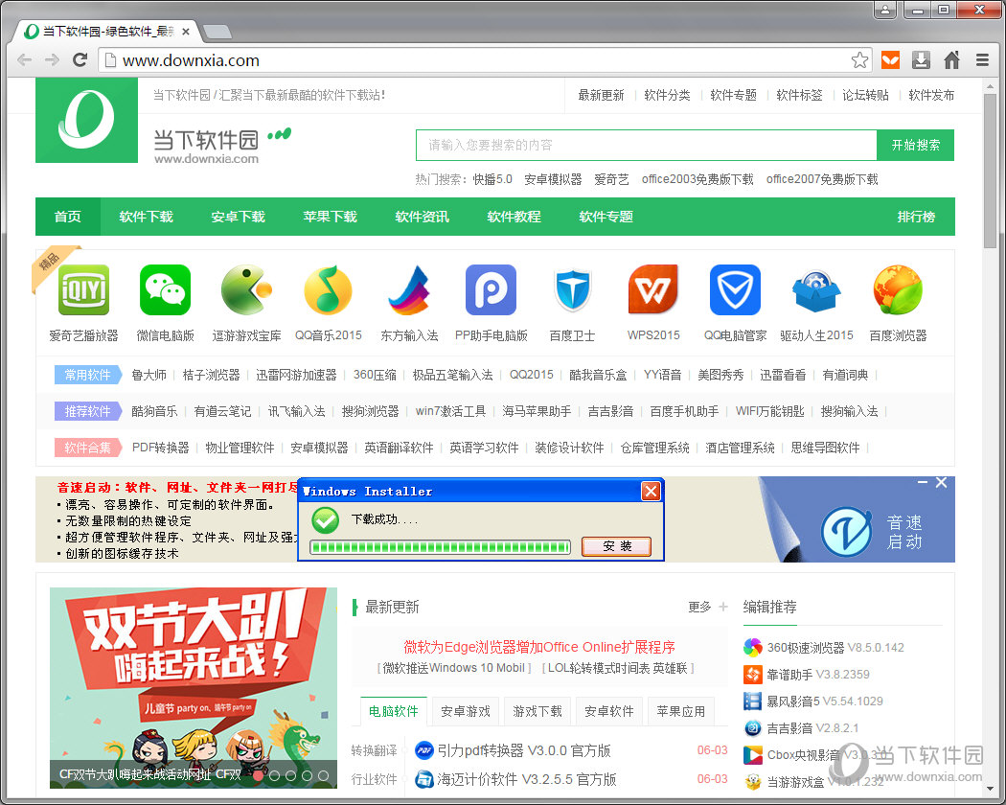
Task: Click the 软件合集 category label
Action: pyautogui.click(x=88, y=448)
